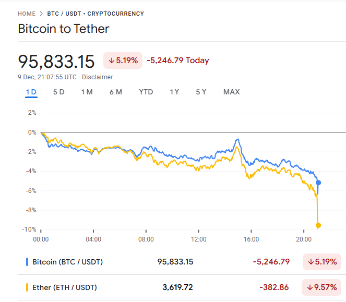Switch to the 5 Y range
346x302 pixels.
[x=201, y=92]
